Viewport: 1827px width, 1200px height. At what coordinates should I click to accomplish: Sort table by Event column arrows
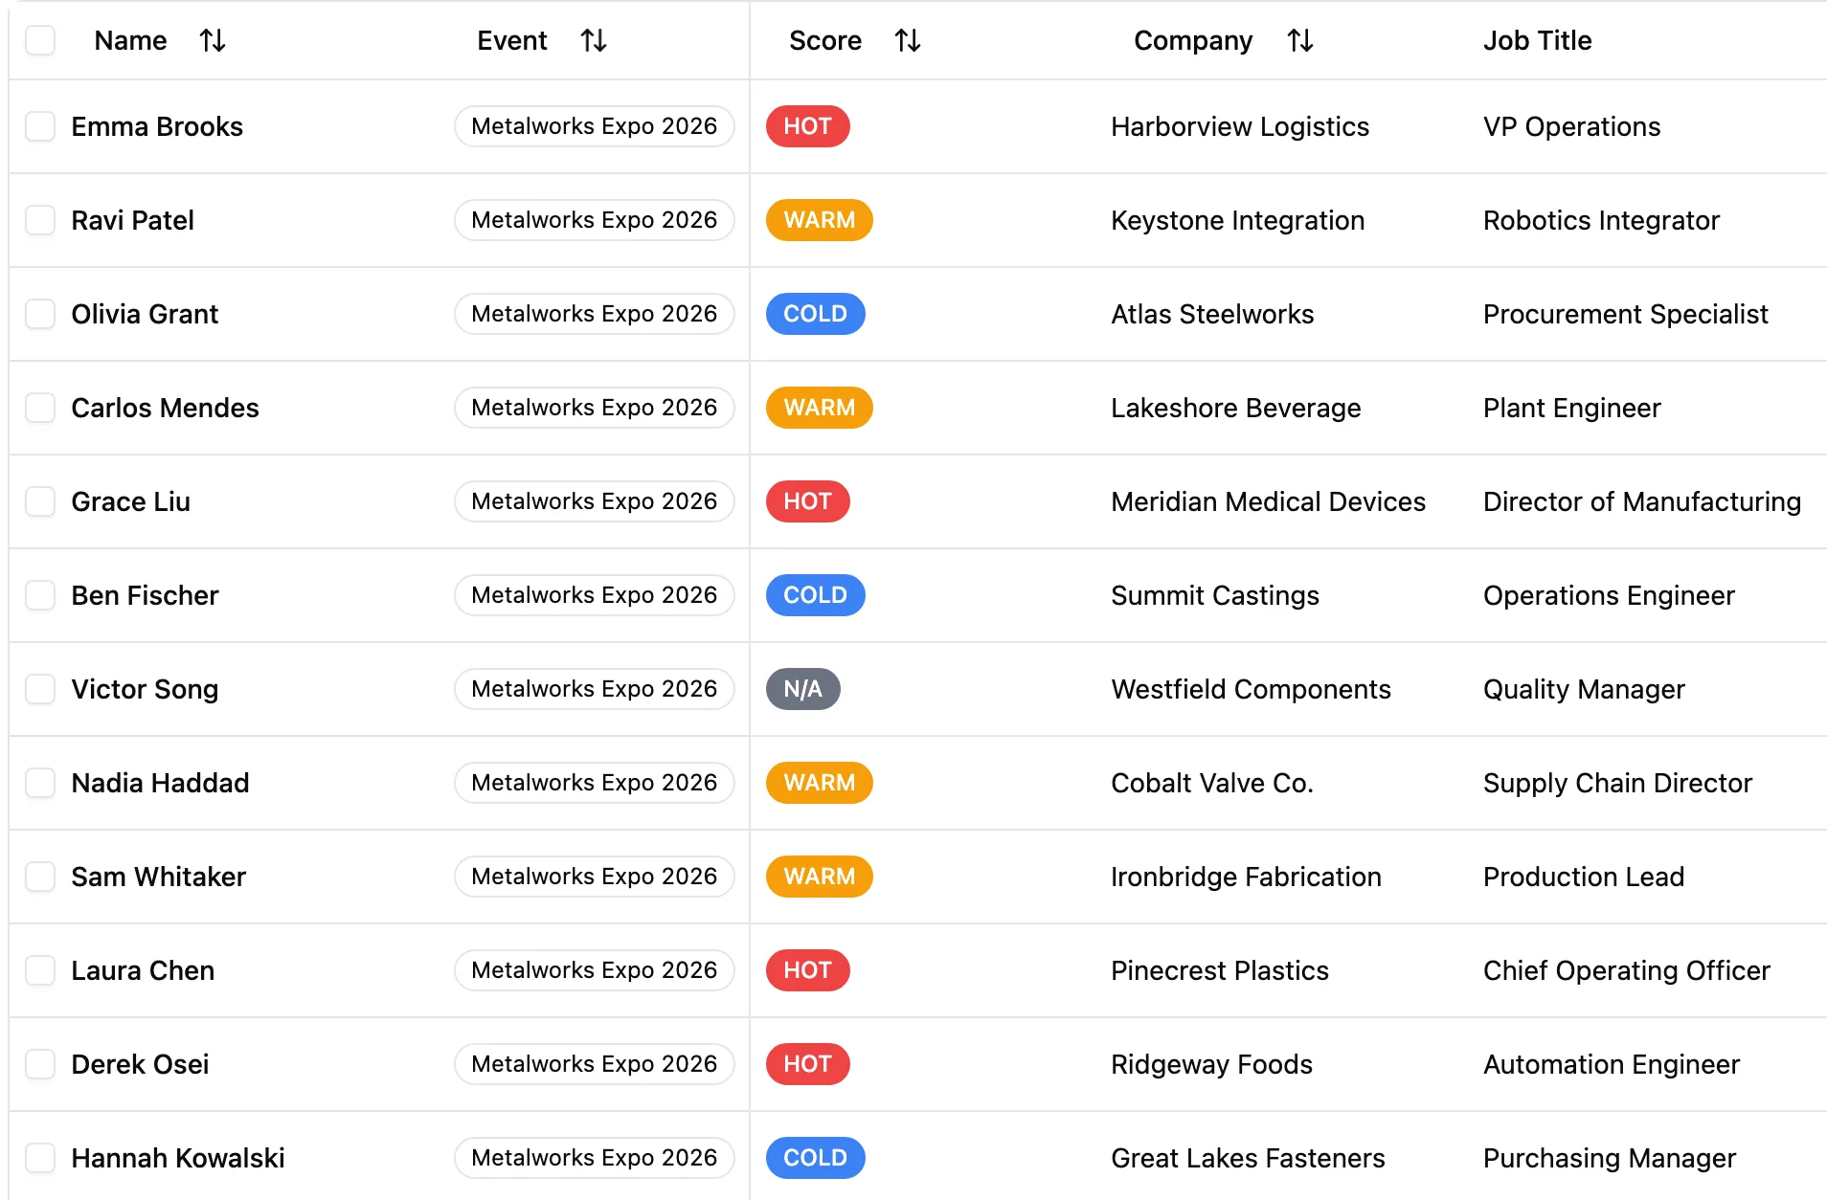click(594, 40)
